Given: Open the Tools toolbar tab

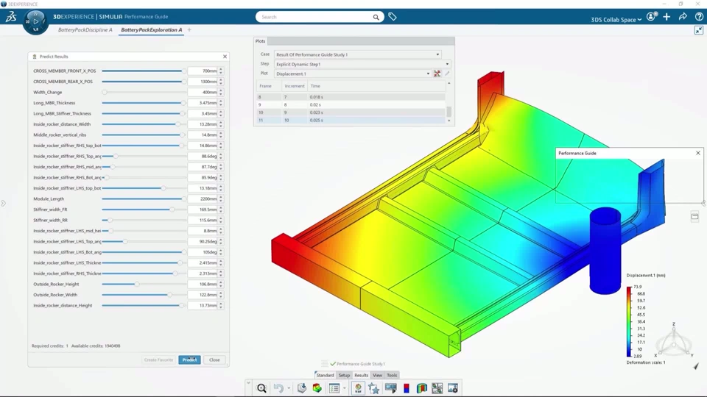Looking at the screenshot, I should coord(392,375).
